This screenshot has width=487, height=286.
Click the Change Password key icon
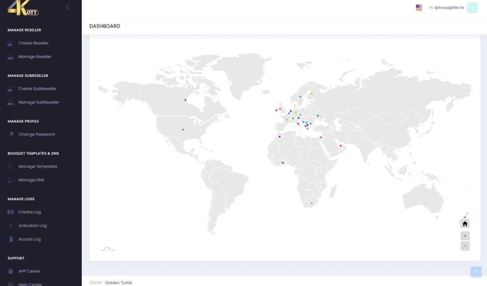tap(11, 134)
